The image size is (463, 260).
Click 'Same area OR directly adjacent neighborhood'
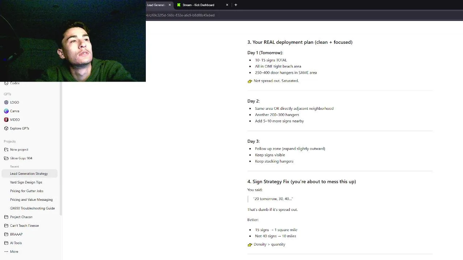coord(294,108)
